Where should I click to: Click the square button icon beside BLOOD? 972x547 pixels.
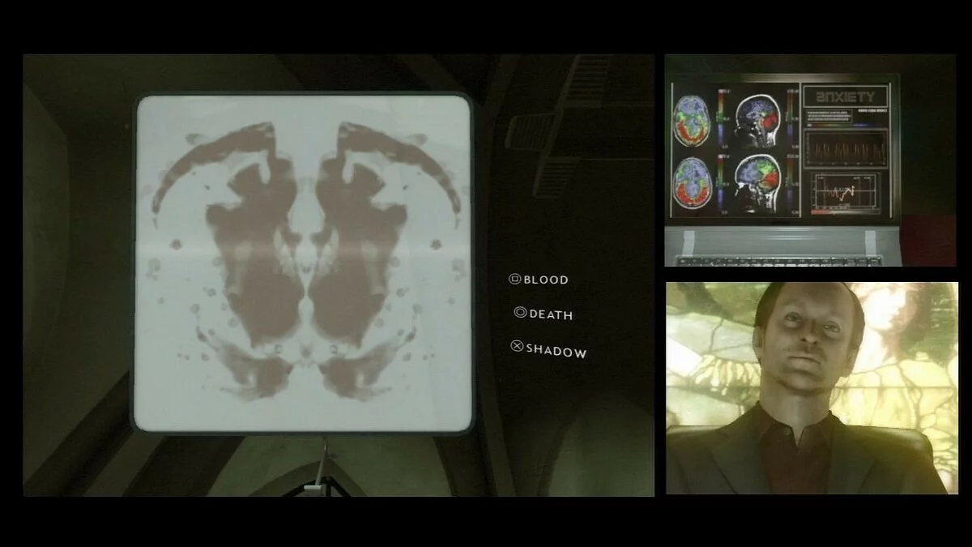(x=514, y=279)
